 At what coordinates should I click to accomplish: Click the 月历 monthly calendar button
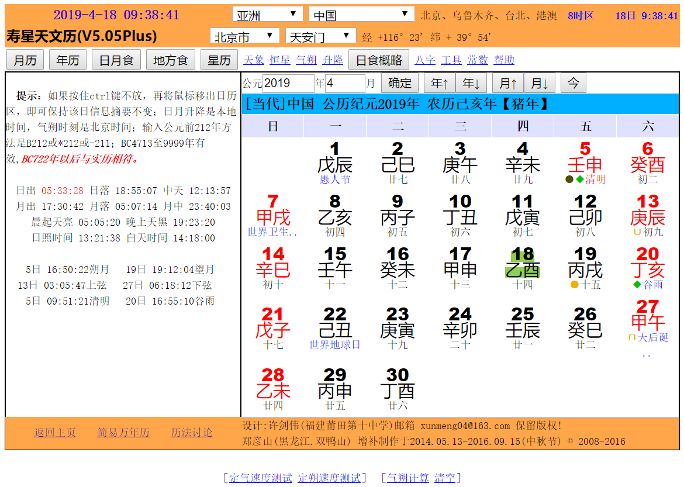tap(25, 60)
